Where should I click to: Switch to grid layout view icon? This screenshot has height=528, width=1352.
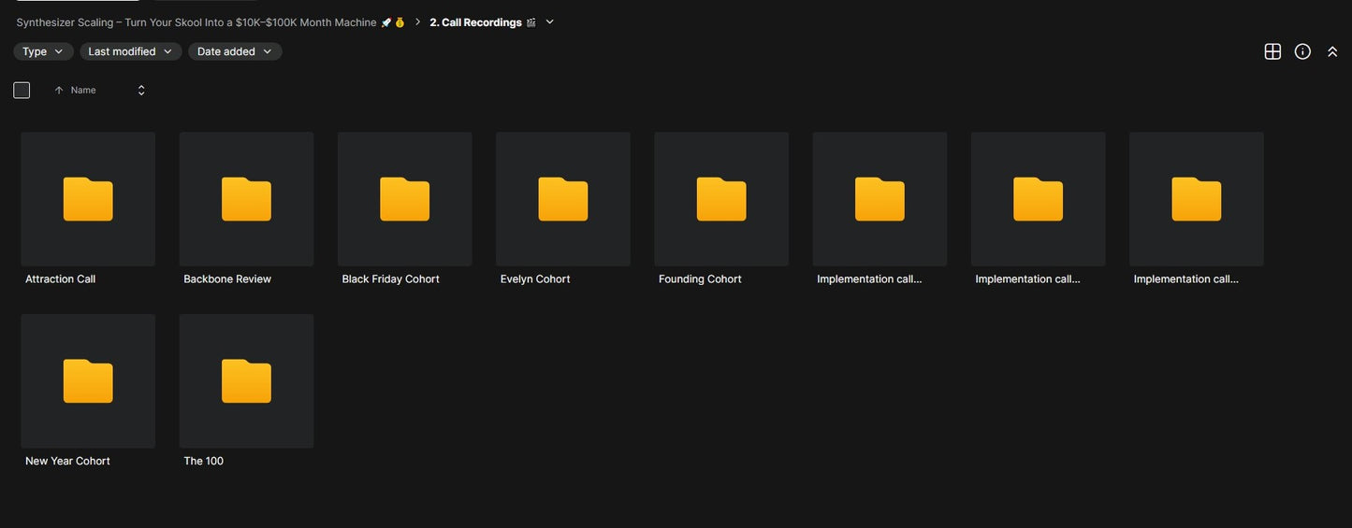pyautogui.click(x=1272, y=51)
